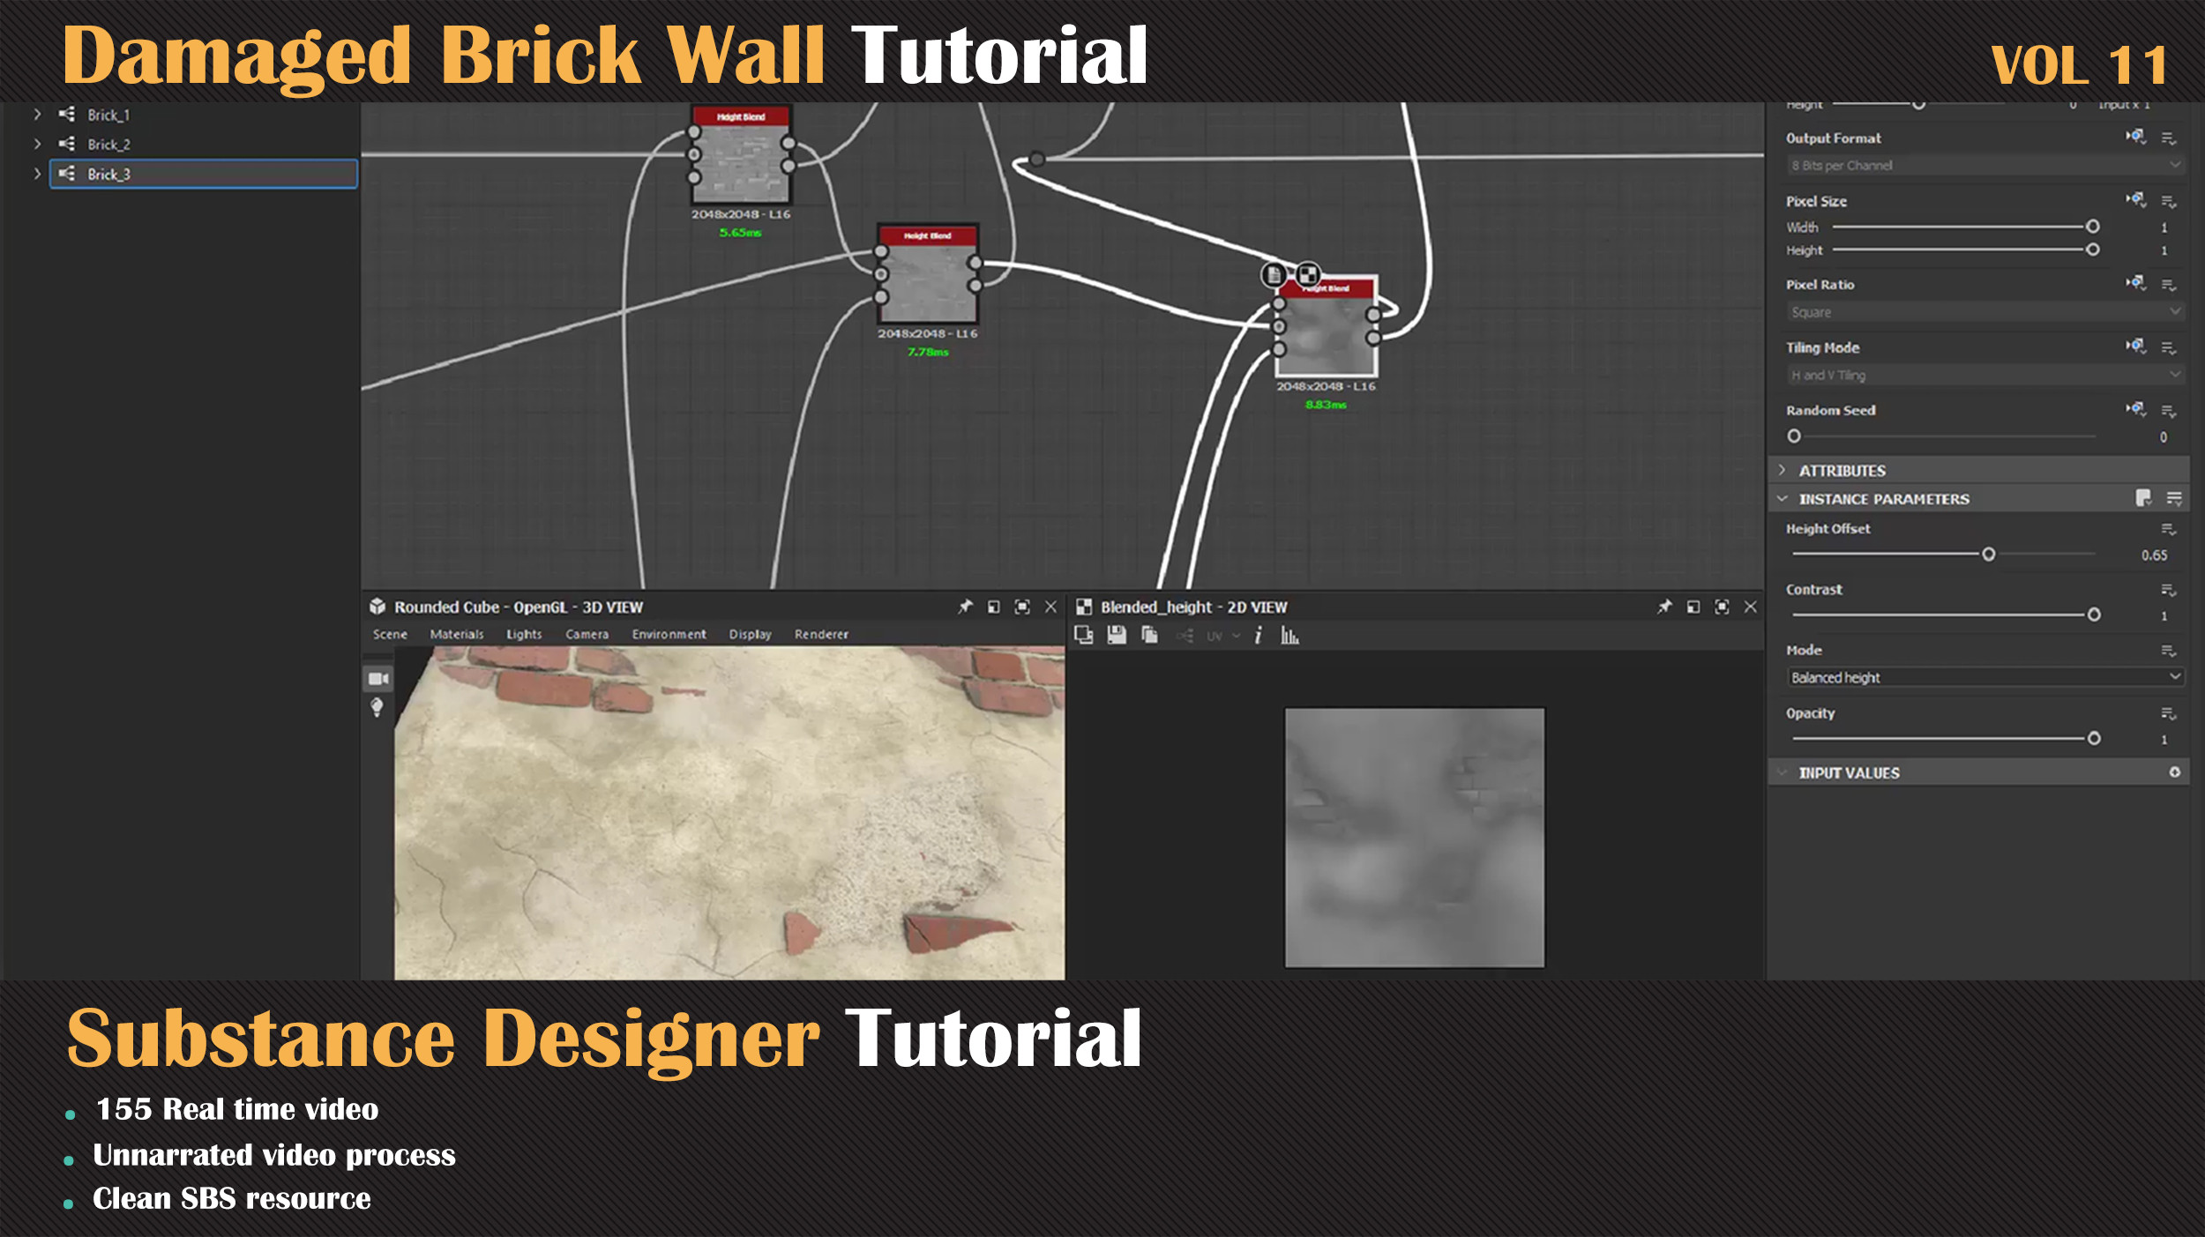Toggle Random Seed inheritance method icon
The height and width of the screenshot is (1237, 2205).
point(2134,409)
